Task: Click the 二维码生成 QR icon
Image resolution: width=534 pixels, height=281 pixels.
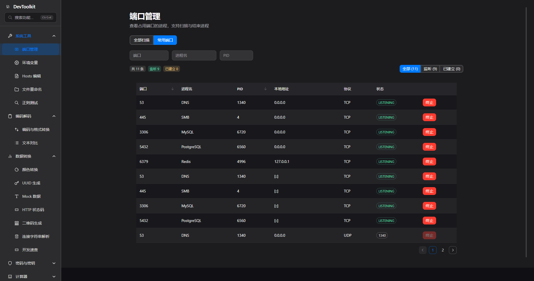Action: [17, 223]
